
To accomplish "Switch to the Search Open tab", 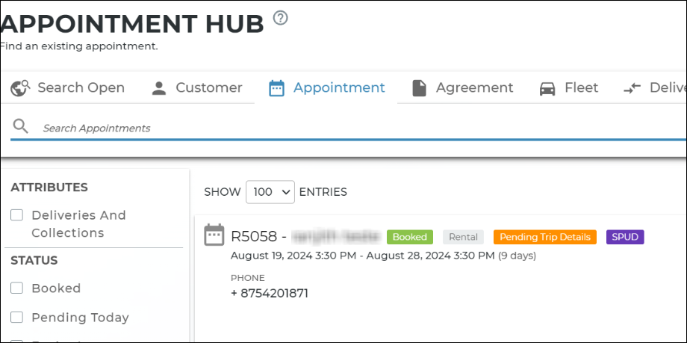I will [x=81, y=88].
